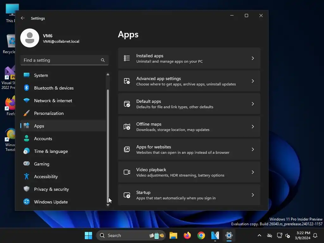Screen dimensions: 324x243
Task: Click sidebar scrollbar up arrow
Action: point(108,74)
